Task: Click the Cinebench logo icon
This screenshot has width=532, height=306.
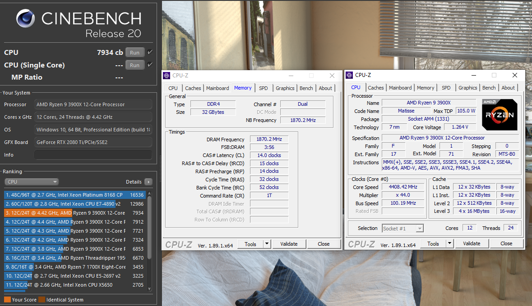Action: coord(25,18)
